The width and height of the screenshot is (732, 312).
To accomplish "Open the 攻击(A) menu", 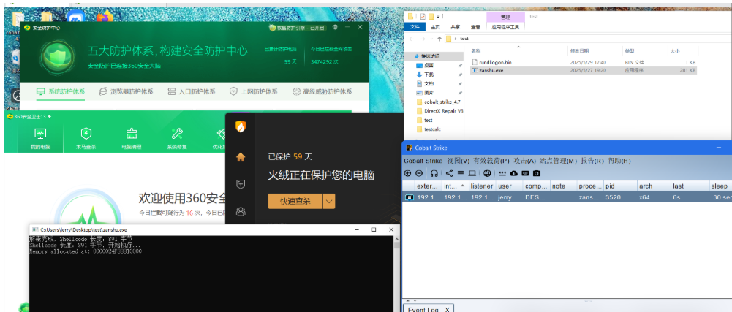I will click(x=525, y=161).
